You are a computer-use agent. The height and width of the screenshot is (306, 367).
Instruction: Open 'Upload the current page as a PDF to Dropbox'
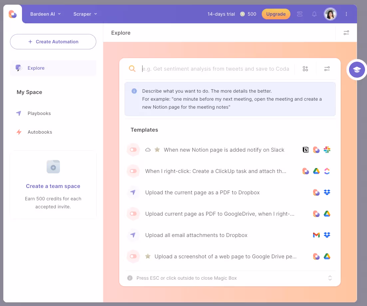(202, 192)
